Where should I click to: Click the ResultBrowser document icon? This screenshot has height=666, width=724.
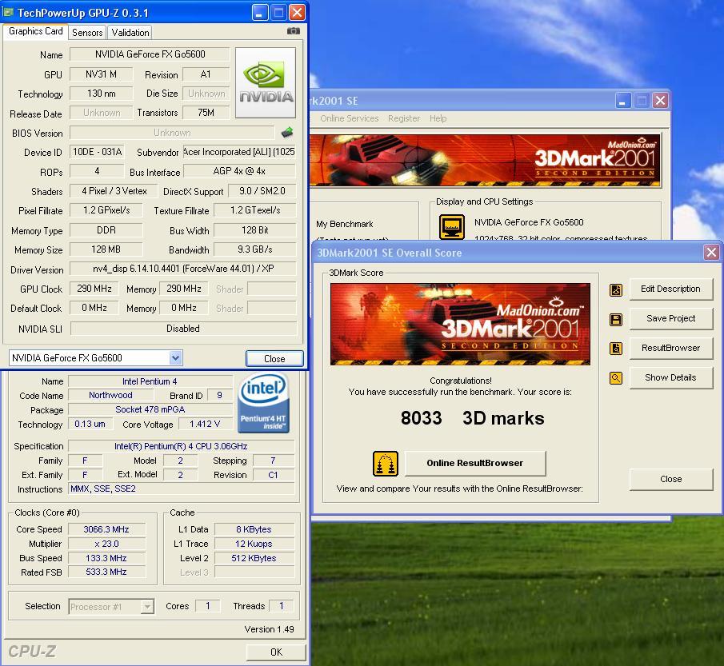pyautogui.click(x=616, y=349)
